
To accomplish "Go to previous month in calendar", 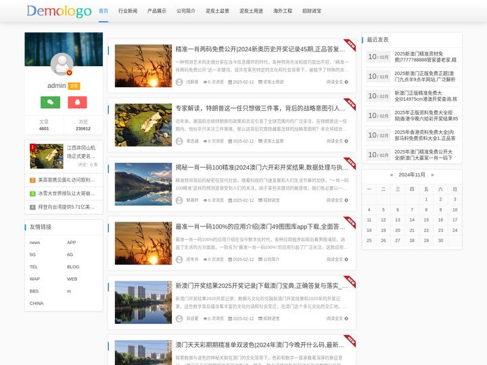I will pyautogui.click(x=392, y=175).
